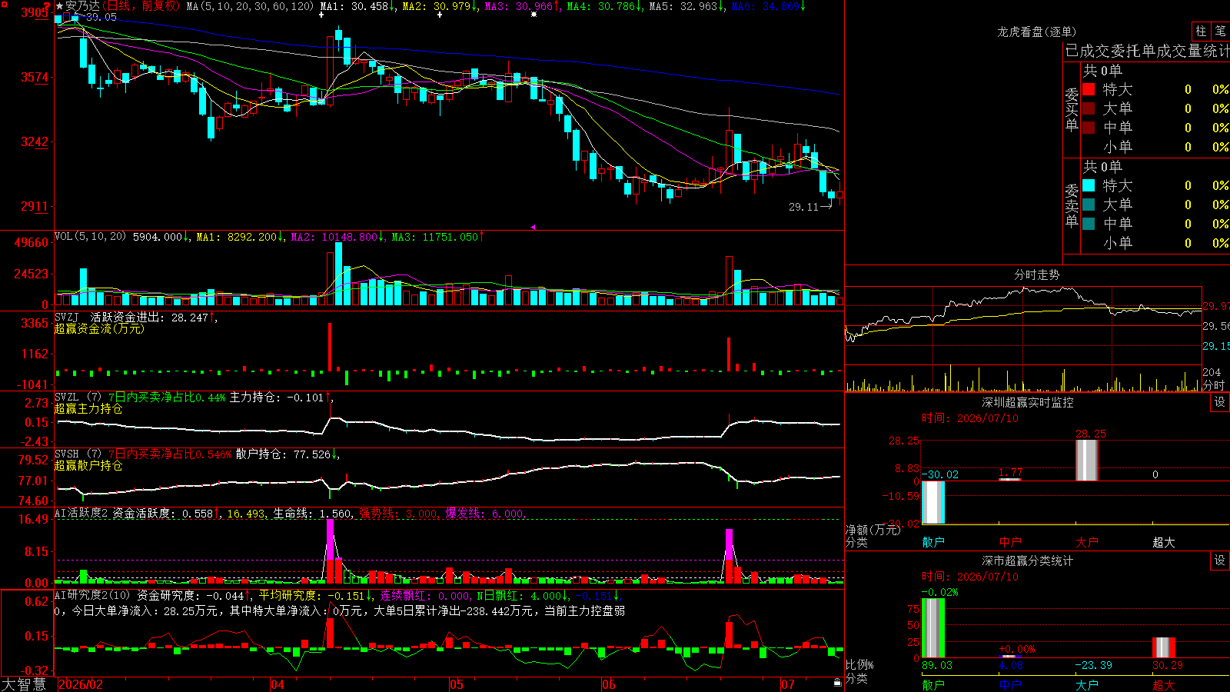The image size is (1230, 692).
Task: Click the teal 大单 sell-order swatch
Action: [1089, 205]
